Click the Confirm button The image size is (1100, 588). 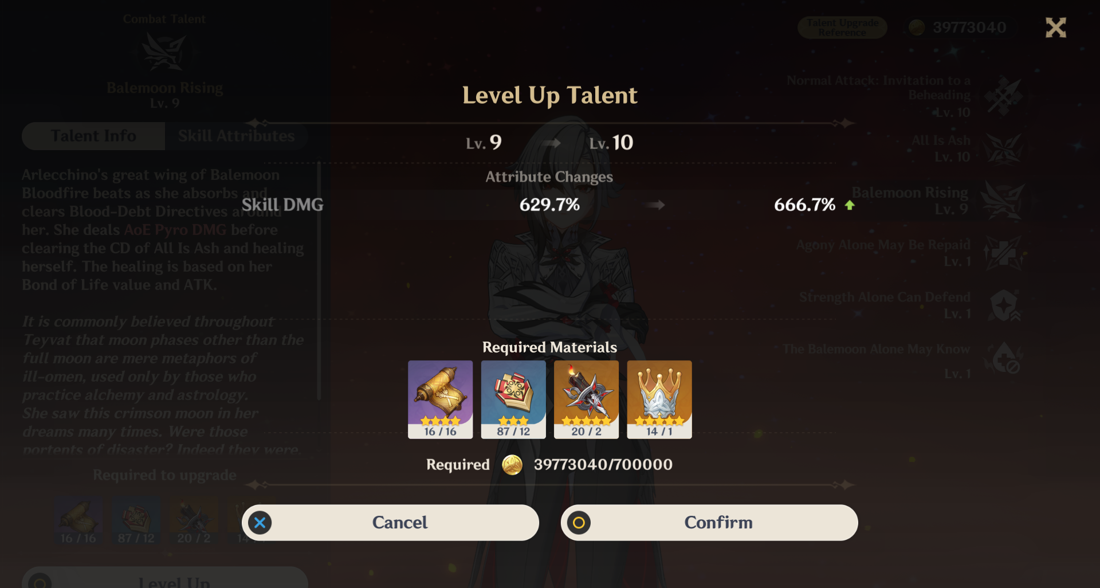click(709, 522)
